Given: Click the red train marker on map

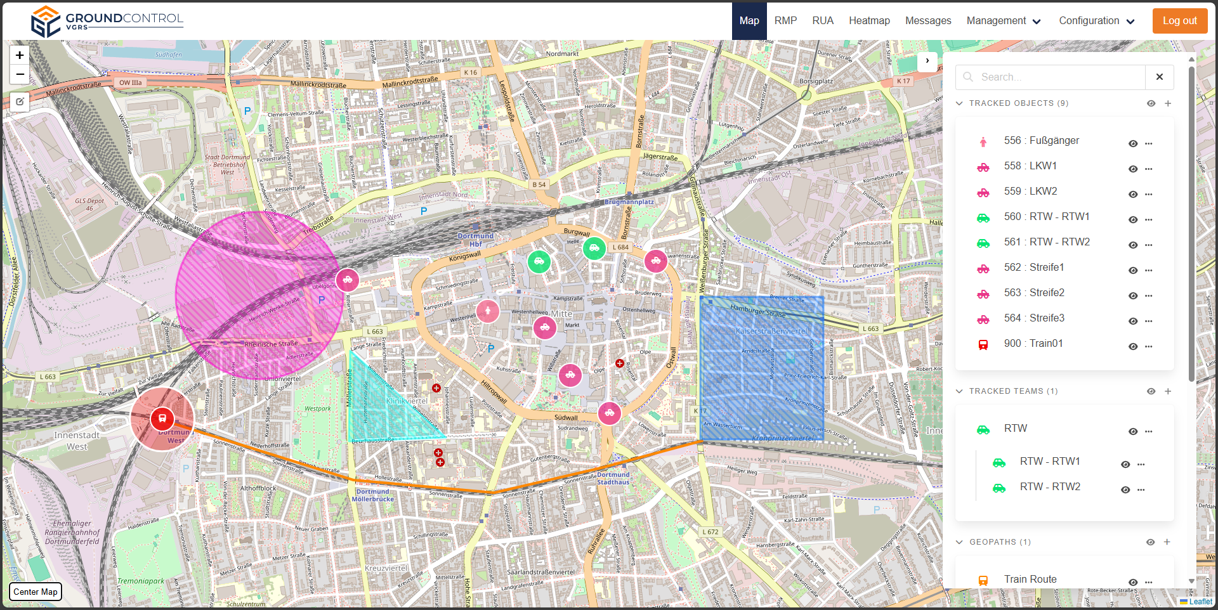Looking at the screenshot, I should pyautogui.click(x=162, y=419).
